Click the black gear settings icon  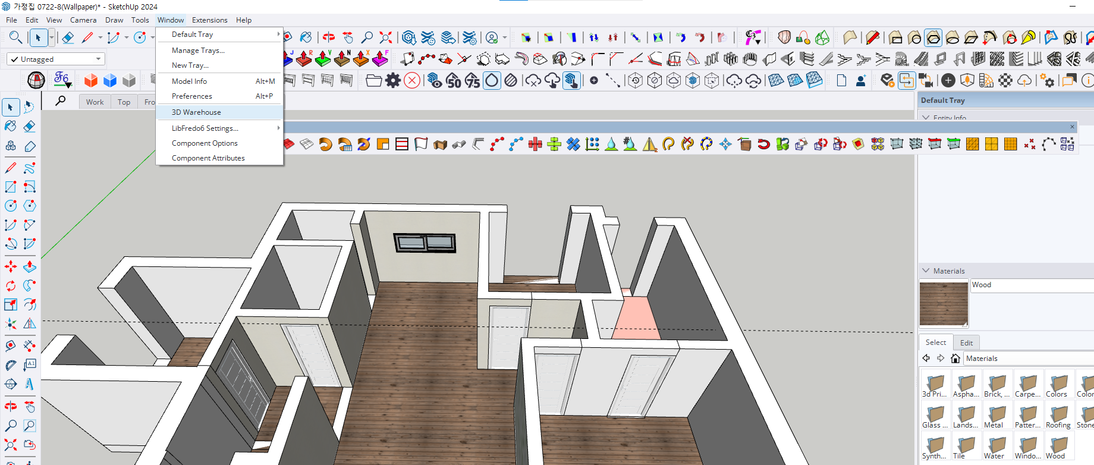click(x=393, y=80)
